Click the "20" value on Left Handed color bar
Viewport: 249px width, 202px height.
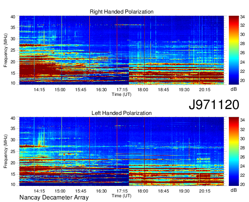(242, 184)
